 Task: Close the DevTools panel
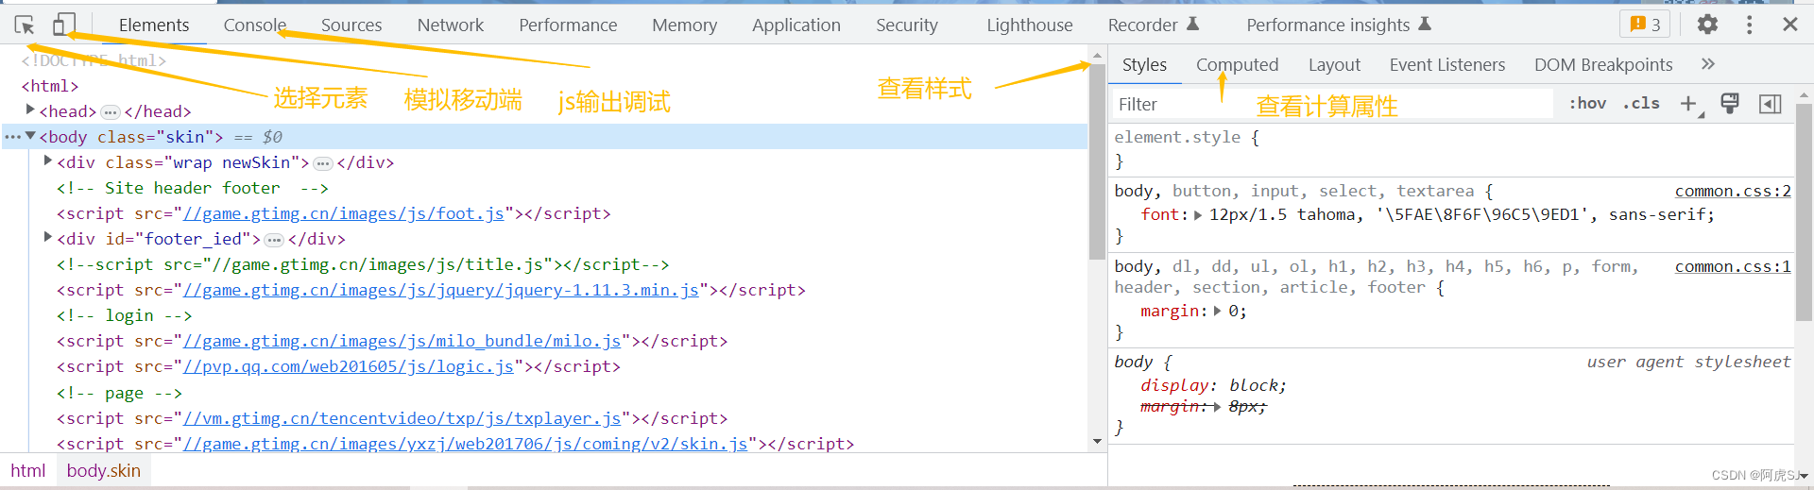tap(1789, 25)
